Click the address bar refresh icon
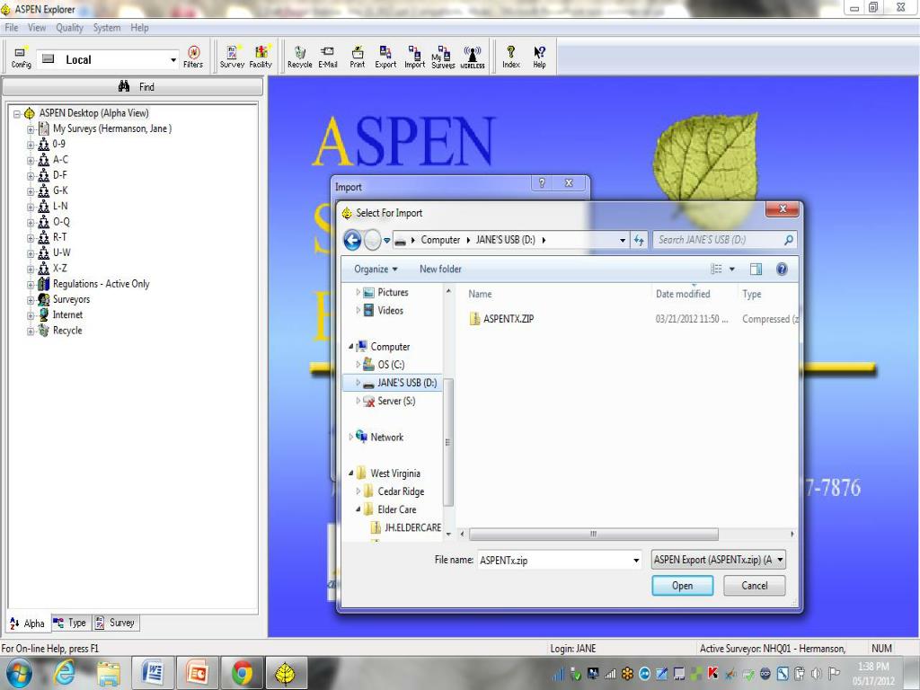The width and height of the screenshot is (920, 690). coord(639,240)
